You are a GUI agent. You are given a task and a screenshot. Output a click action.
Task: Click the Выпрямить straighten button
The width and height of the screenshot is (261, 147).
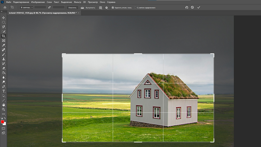pyautogui.click(x=88, y=8)
